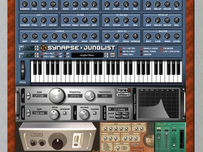Toggle LFO / CHS SYNC
Image resolution: width=203 pixels, height=152 pixels.
coord(161,52)
